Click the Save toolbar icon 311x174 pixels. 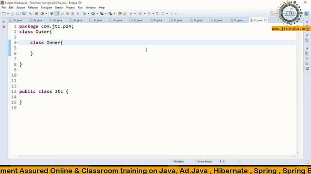pyautogui.click(x=12, y=14)
